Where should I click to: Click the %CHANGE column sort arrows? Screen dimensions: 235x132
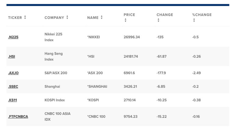point(194,20)
